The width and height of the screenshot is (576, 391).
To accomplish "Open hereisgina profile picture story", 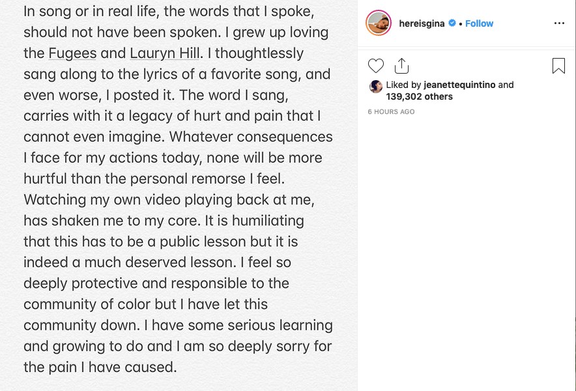I will coord(379,23).
